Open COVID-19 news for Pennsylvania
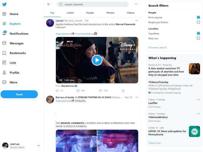 click(x=167, y=133)
